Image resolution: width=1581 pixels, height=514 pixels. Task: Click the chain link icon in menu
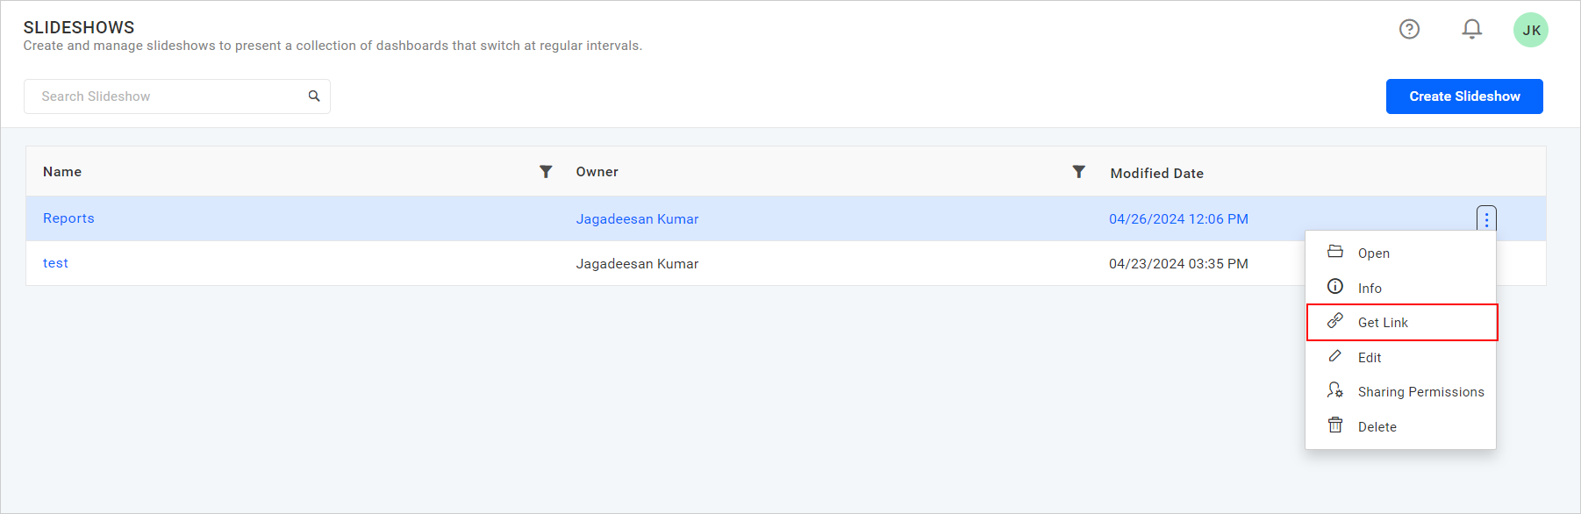(x=1335, y=321)
